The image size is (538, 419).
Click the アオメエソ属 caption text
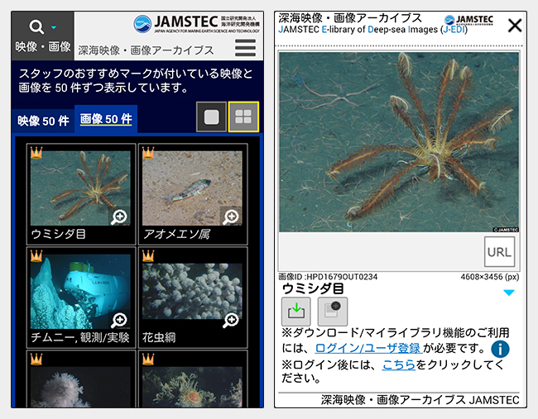click(176, 234)
